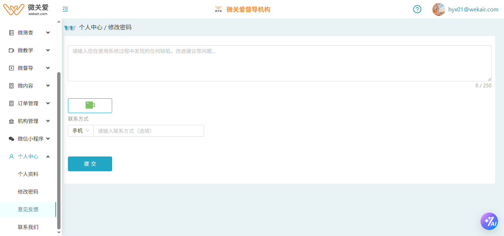Click the 机构管理 bank icon
Screen dimensions: 504x236
(11, 121)
